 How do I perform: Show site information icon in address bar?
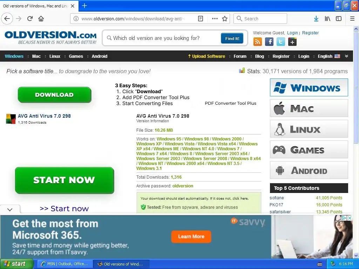point(76,19)
